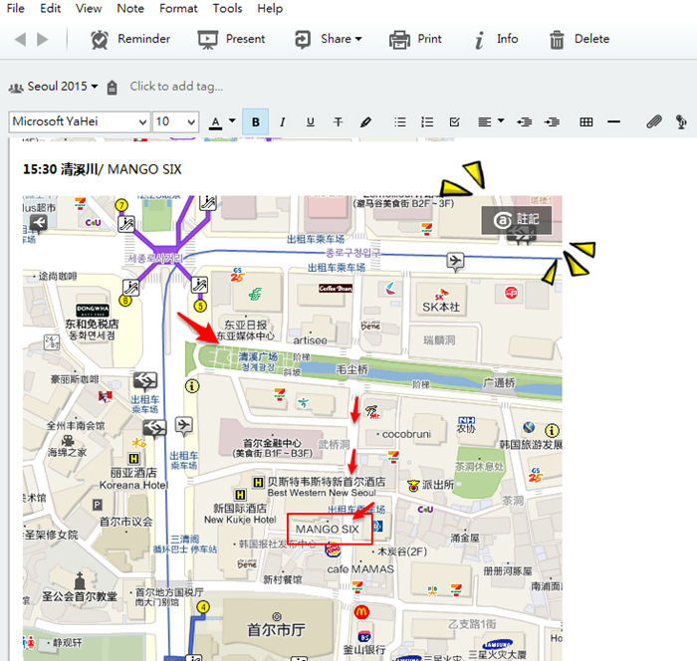This screenshot has width=697, height=661.
Task: Click the text alignment icon
Action: coord(485,121)
